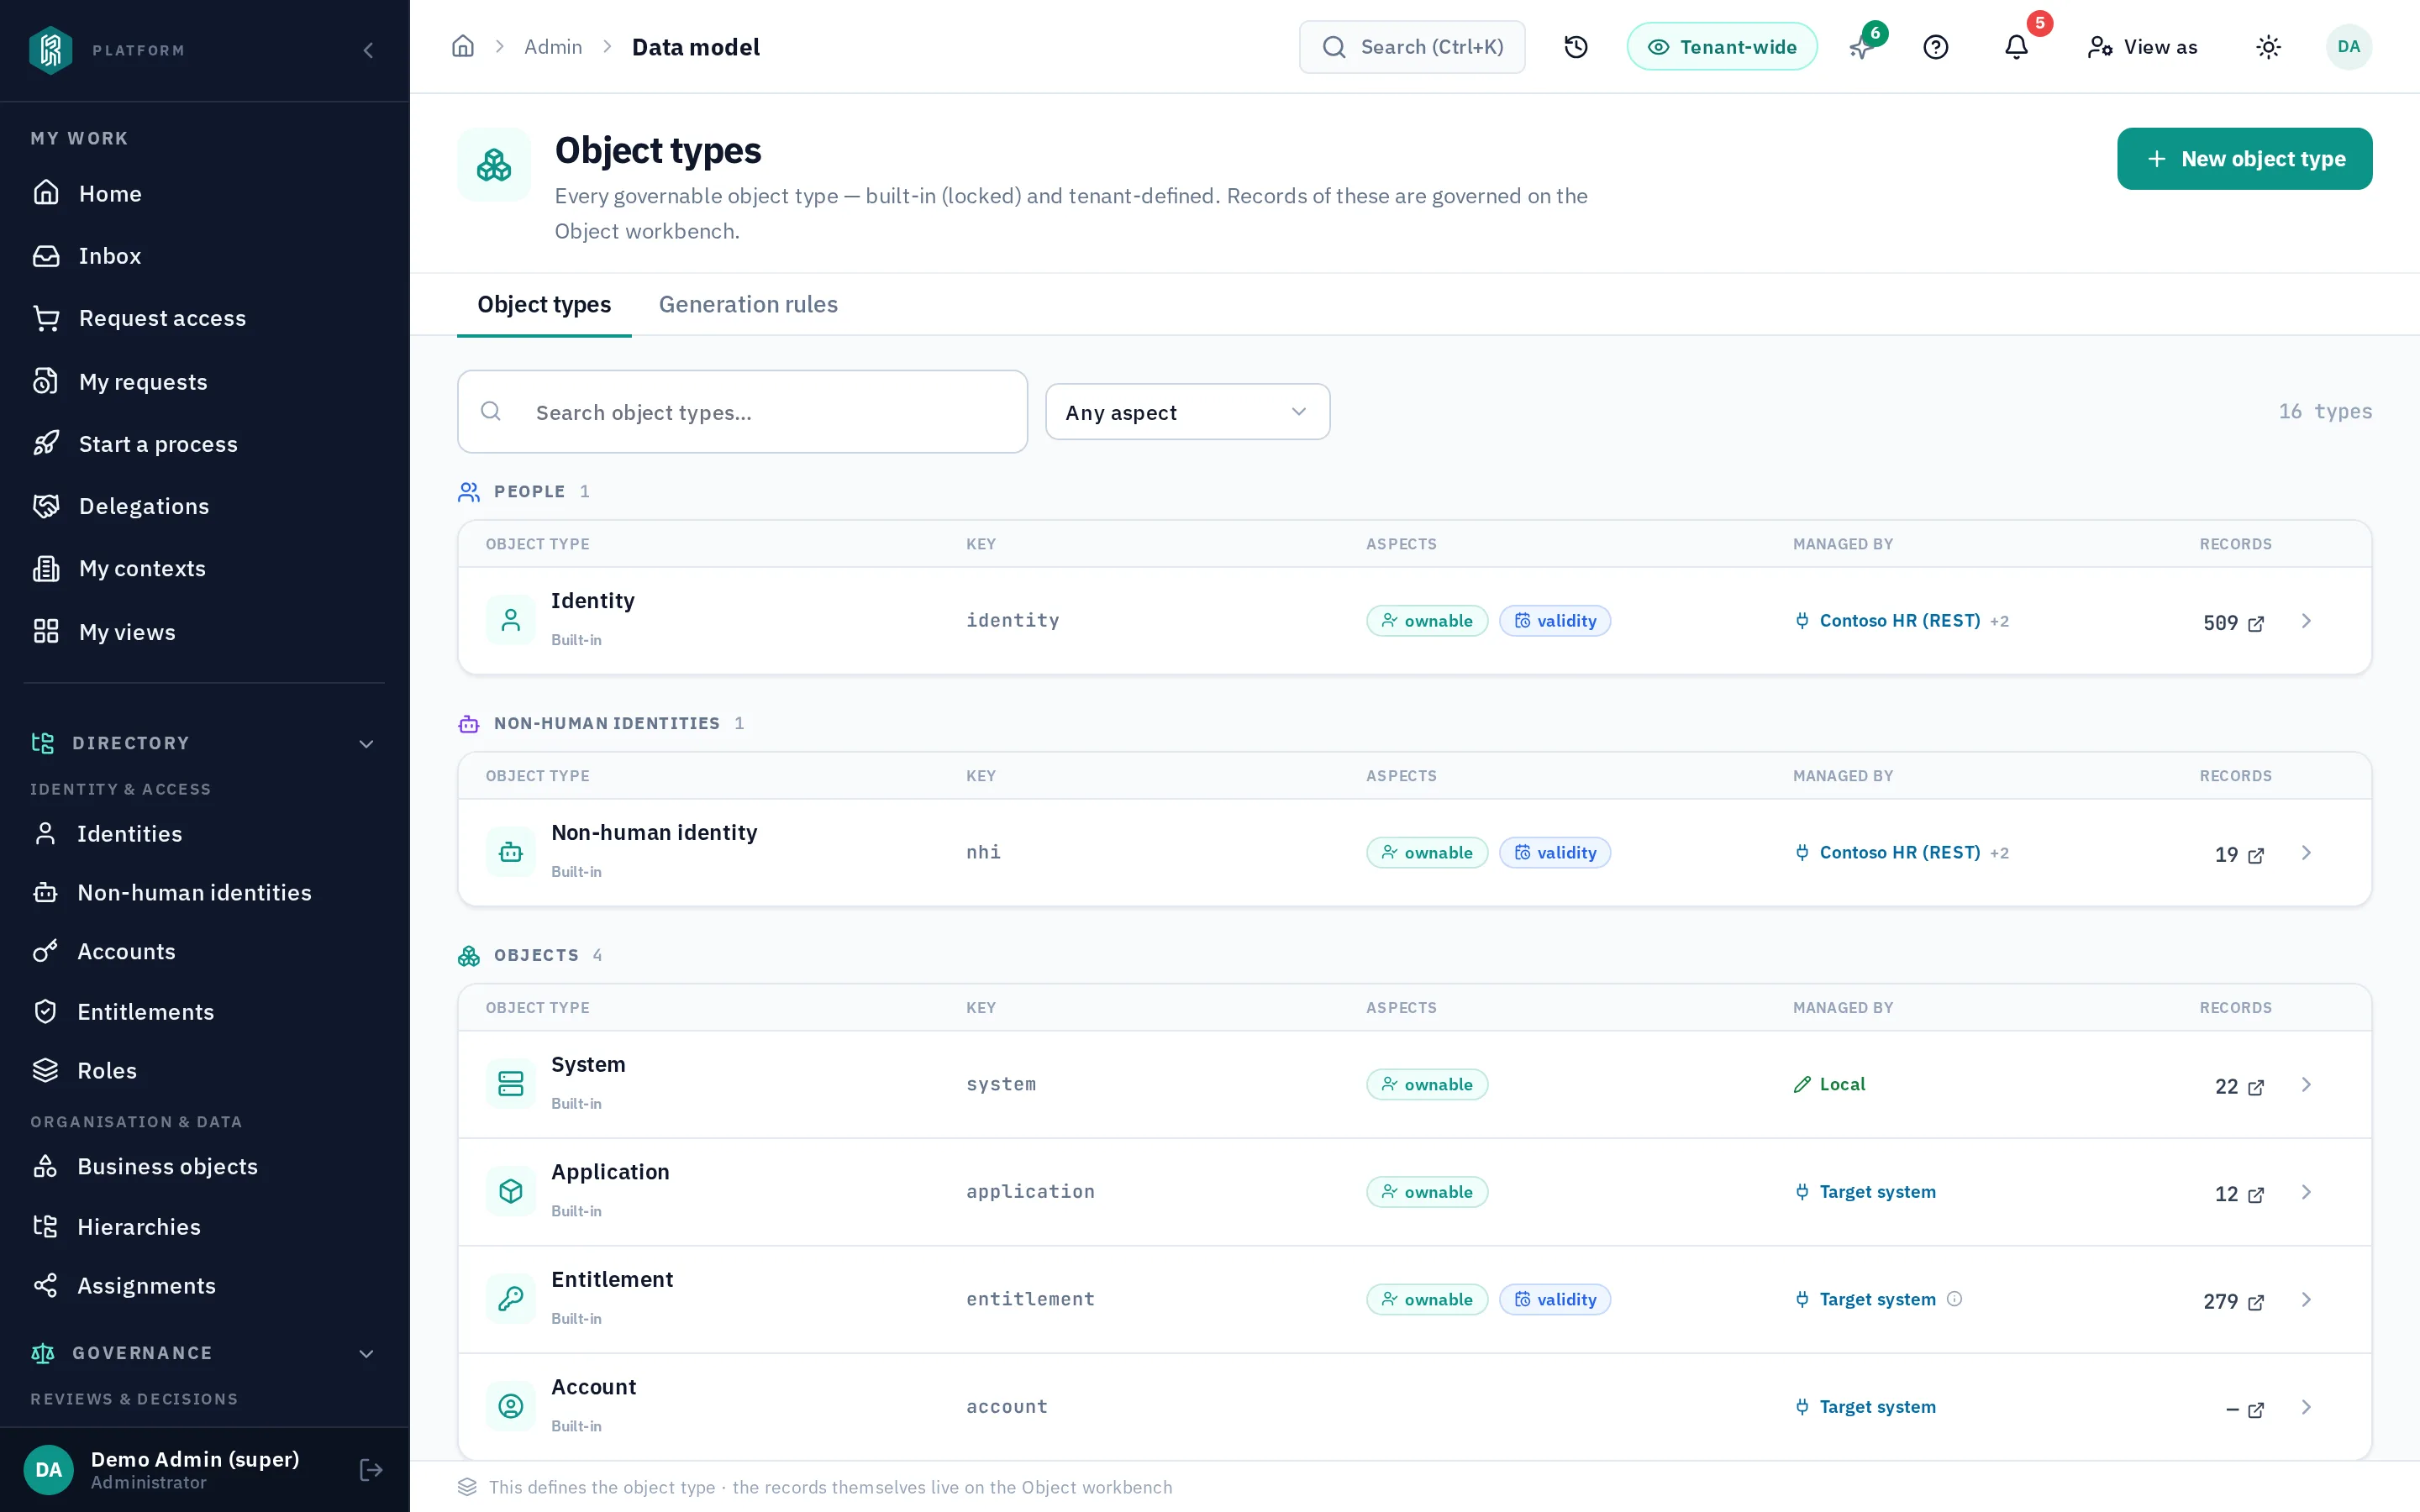The width and height of the screenshot is (2420, 1512).
Task: Click the log out icon beside Demo Admin
Action: [x=371, y=1469]
